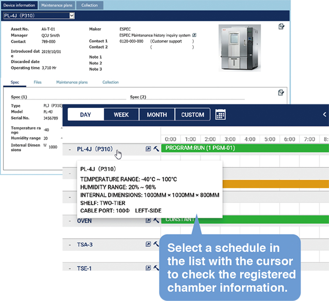
Task: Click the Operating time value 3,710 Hr
Action: click(x=49, y=68)
